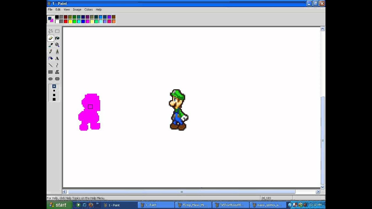
Task: Choose the smallest eraser size option
Action: point(54,86)
